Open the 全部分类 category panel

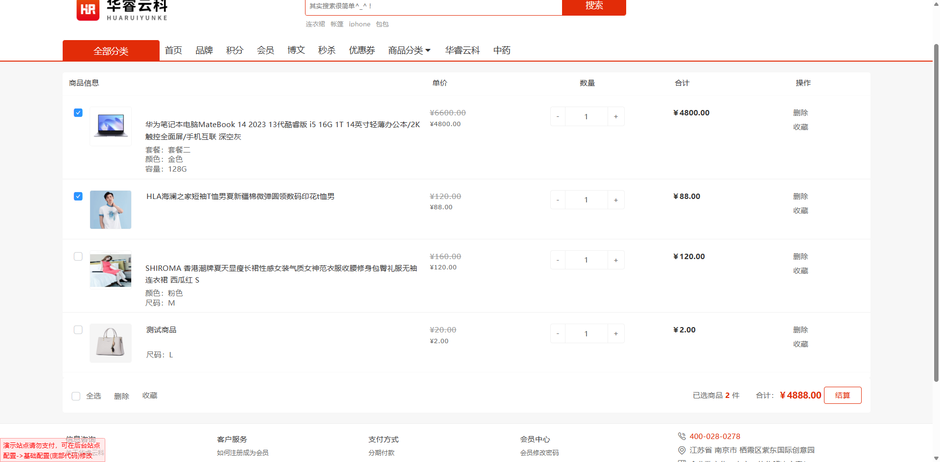pyautogui.click(x=111, y=51)
